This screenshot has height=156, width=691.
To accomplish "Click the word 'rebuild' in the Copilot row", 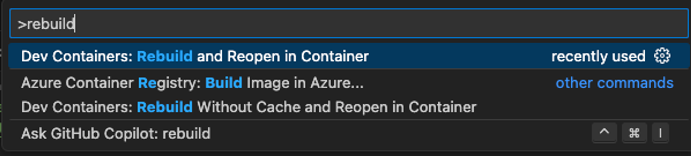I will point(186,134).
